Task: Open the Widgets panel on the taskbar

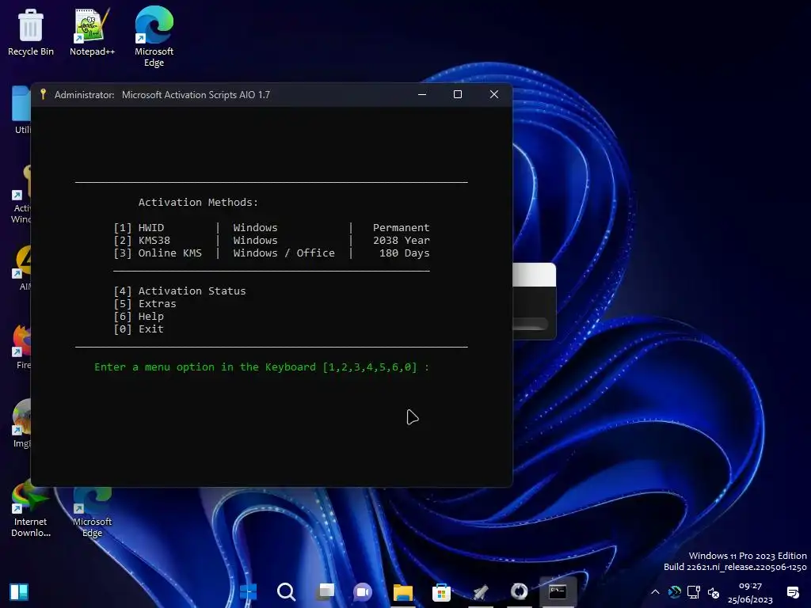Action: click(19, 591)
